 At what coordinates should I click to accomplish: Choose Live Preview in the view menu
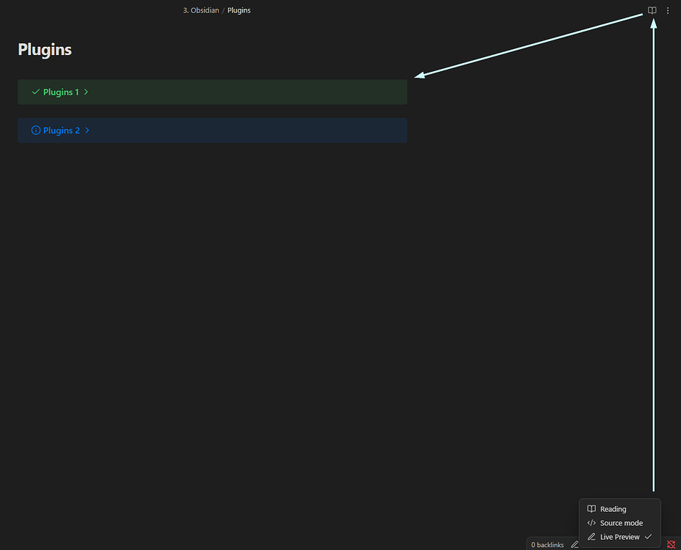pos(620,537)
